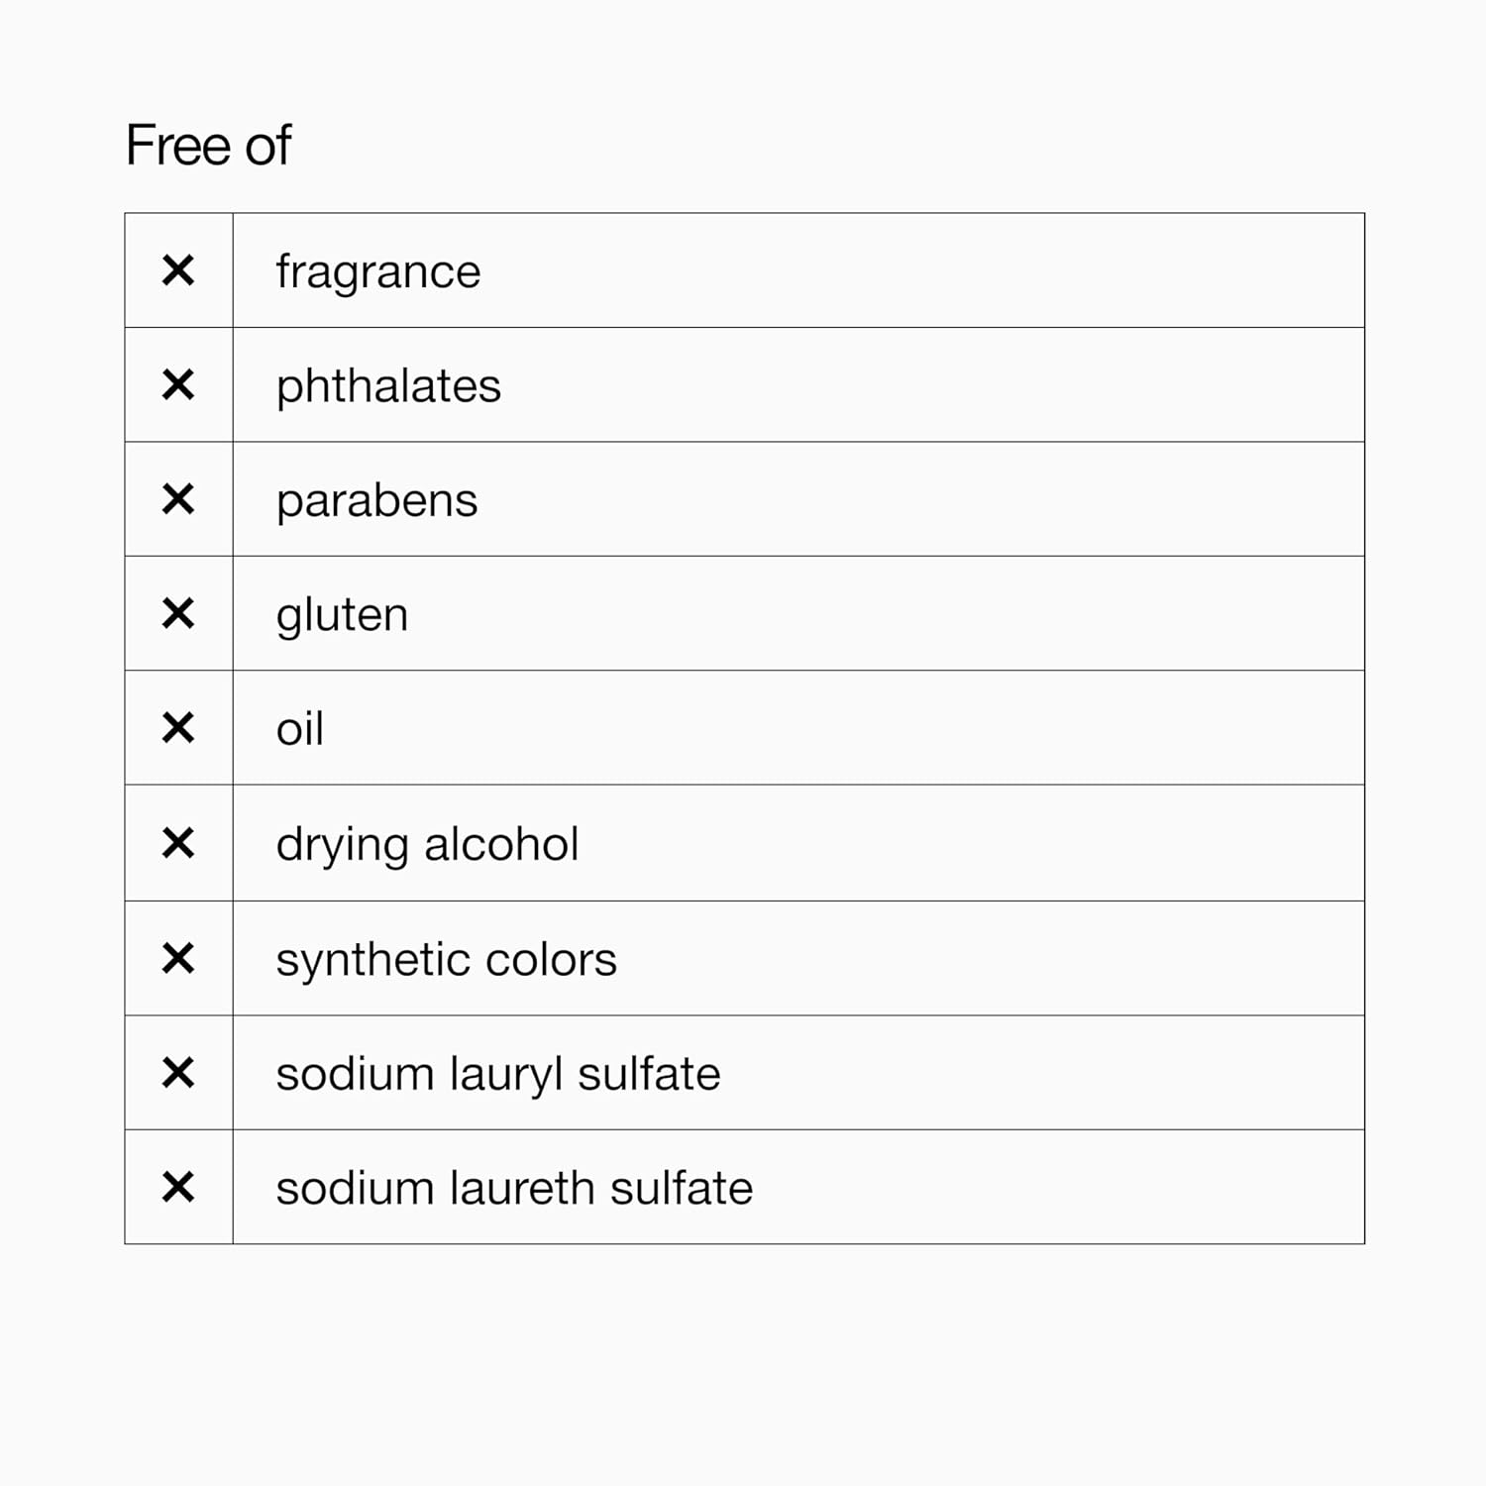Click the "Free of" heading
Screen dimensions: 1486x1486
(x=208, y=146)
